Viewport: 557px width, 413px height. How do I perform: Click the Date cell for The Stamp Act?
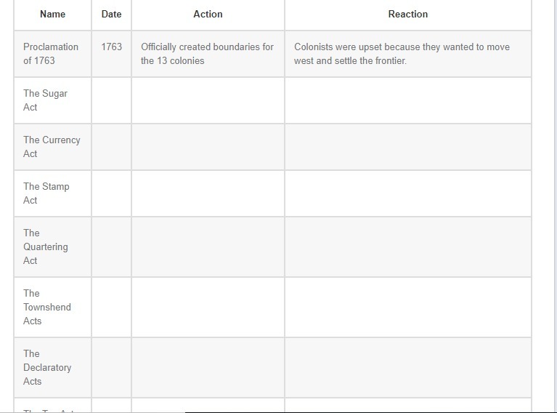pyautogui.click(x=111, y=193)
